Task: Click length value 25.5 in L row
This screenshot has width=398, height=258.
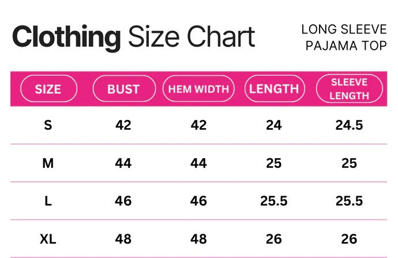Action: tap(274, 201)
